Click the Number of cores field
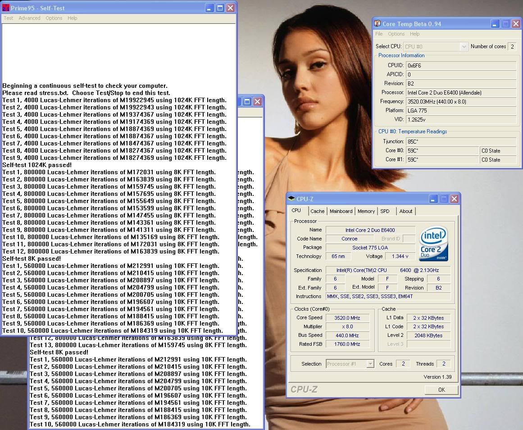 pyautogui.click(x=512, y=47)
